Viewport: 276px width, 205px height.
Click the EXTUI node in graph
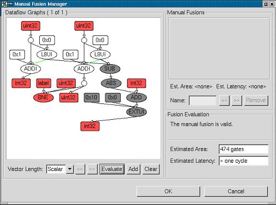point(137,112)
